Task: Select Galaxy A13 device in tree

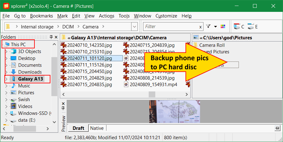Action: (30, 79)
